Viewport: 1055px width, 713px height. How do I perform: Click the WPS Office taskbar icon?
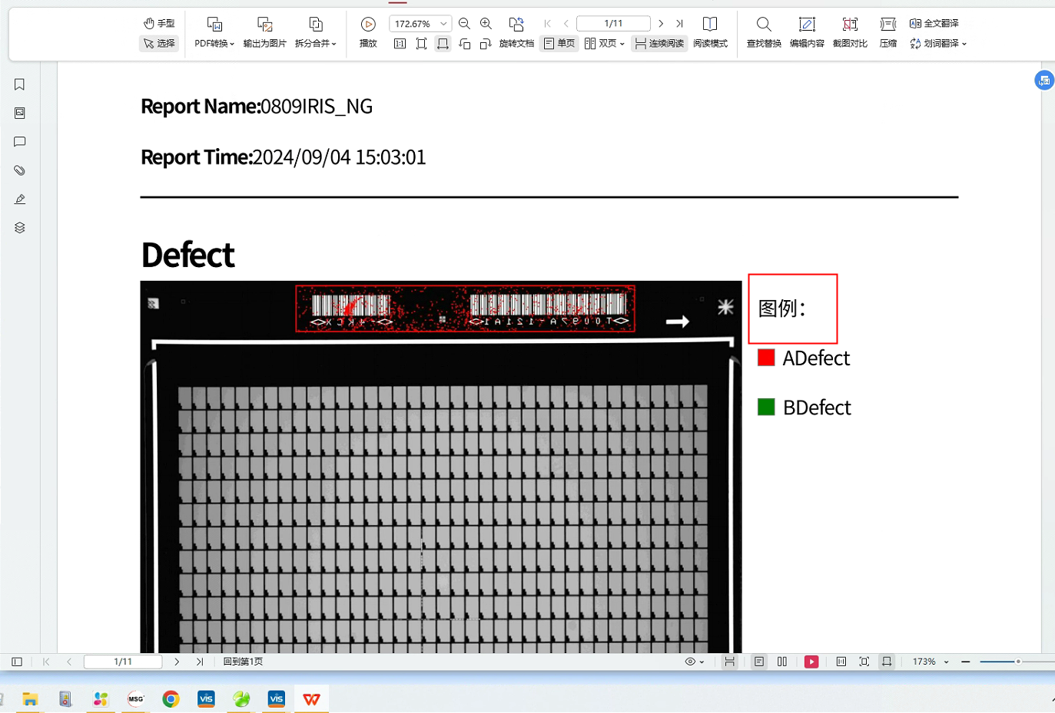click(311, 699)
